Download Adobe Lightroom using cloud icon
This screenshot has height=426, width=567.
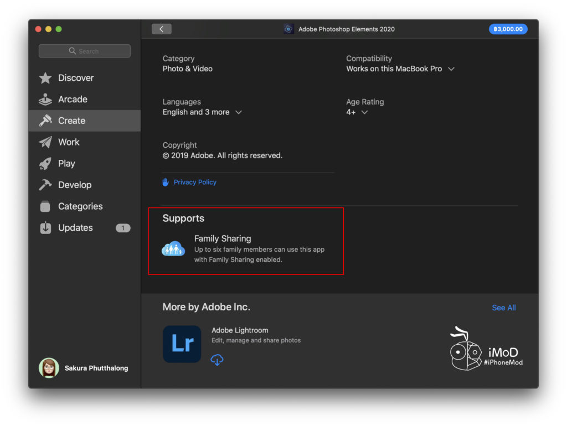coord(217,360)
